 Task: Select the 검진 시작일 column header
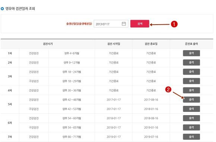click(114, 44)
